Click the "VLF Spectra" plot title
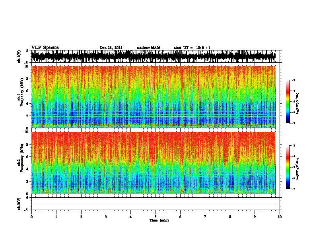Image resolution: width=315 pixels, height=243 pixels. tap(45, 48)
